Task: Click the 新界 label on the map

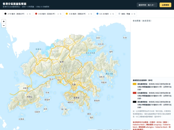Action: click(62, 62)
